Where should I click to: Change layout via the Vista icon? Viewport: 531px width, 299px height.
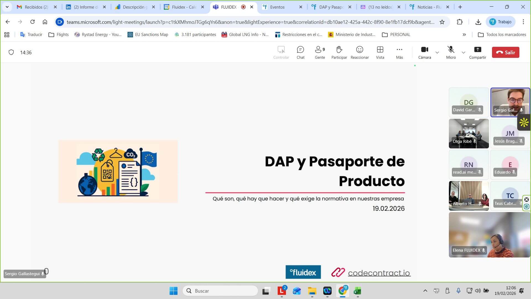click(x=380, y=52)
